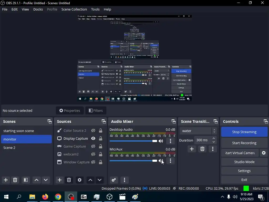Enable Studio Mode
This screenshot has width=269, height=202.
tap(244, 162)
